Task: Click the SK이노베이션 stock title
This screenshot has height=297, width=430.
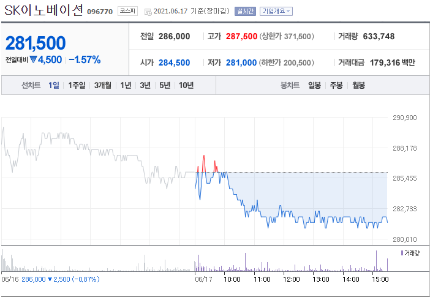Action: point(43,10)
